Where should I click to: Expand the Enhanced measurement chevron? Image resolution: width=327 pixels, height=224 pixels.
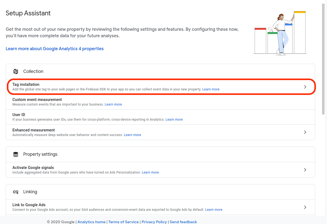click(x=305, y=132)
